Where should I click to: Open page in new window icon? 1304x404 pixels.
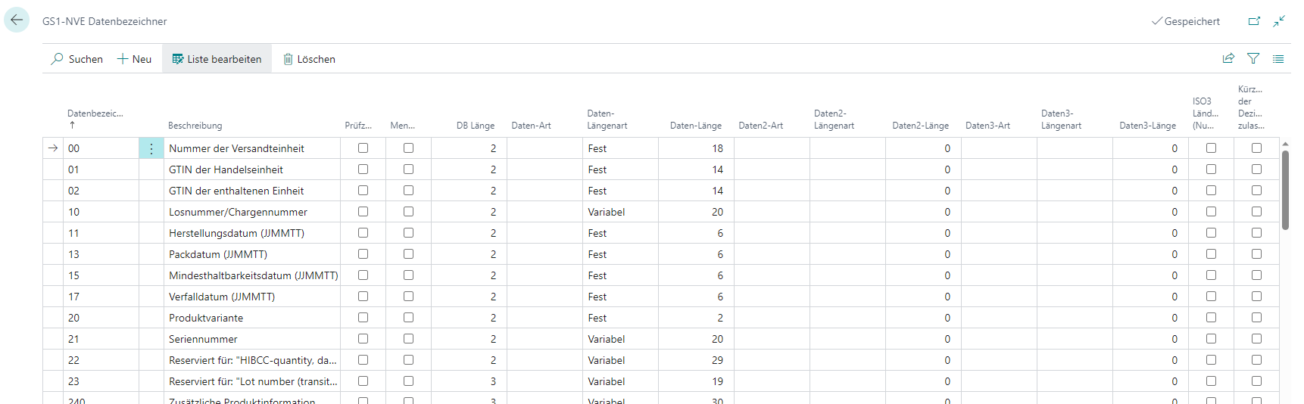(1254, 21)
